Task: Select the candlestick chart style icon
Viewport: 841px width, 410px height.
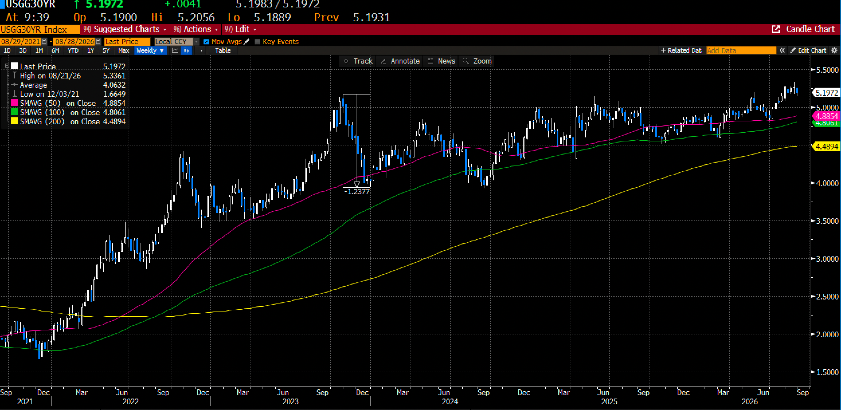Action: [x=186, y=50]
